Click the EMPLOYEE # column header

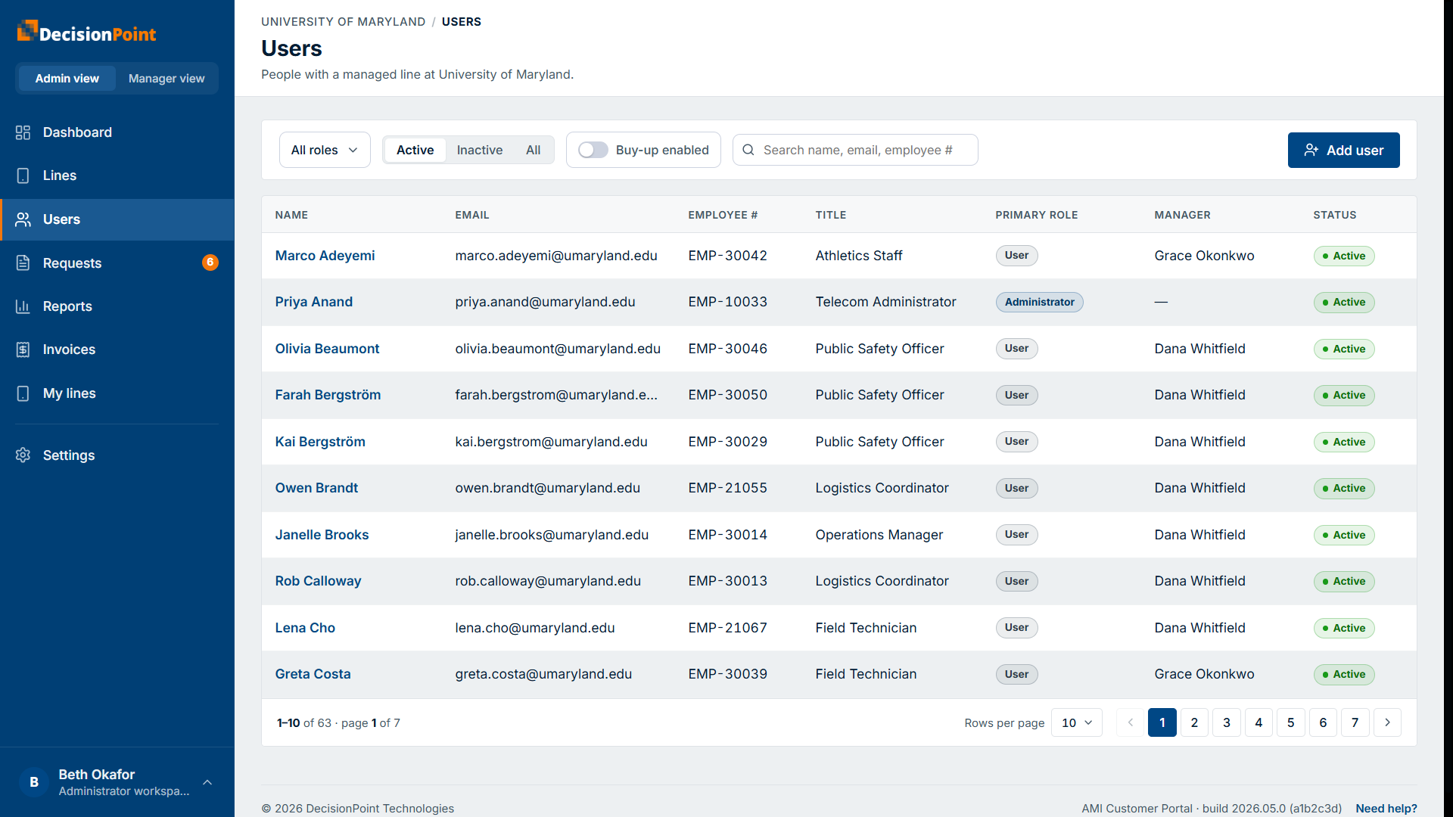pyautogui.click(x=723, y=215)
